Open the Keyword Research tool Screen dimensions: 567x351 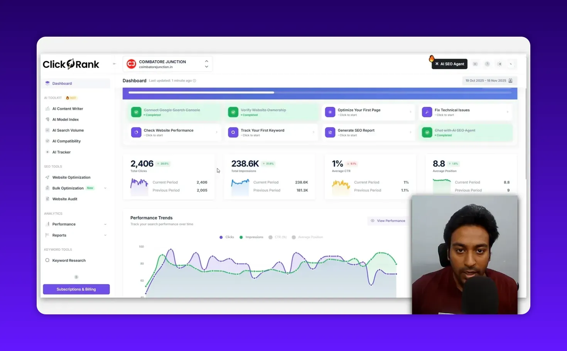coord(69,260)
